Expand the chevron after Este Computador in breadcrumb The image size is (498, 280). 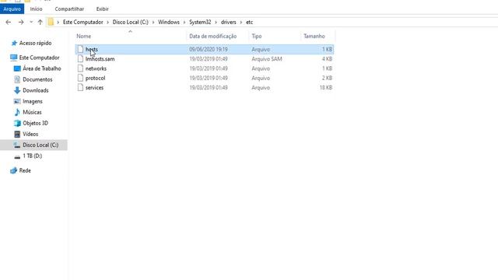click(x=107, y=22)
